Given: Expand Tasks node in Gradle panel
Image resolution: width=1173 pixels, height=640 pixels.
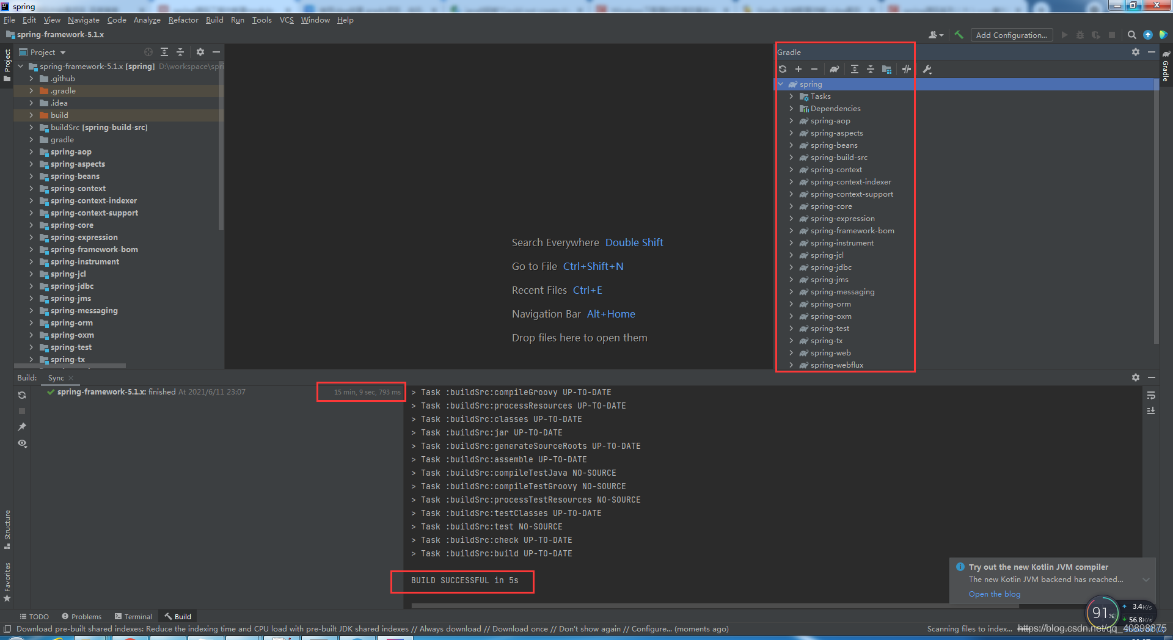Looking at the screenshot, I should point(791,96).
